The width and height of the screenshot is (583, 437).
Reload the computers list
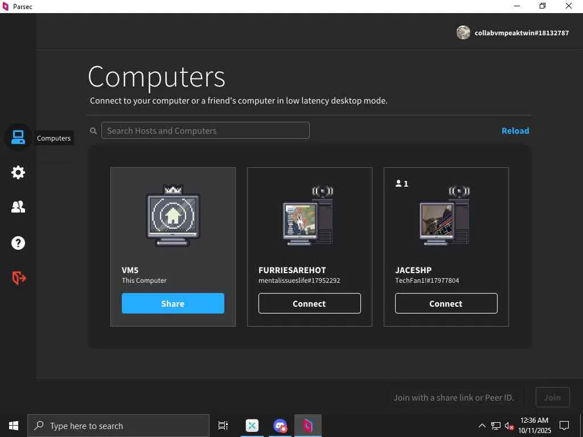click(x=515, y=131)
